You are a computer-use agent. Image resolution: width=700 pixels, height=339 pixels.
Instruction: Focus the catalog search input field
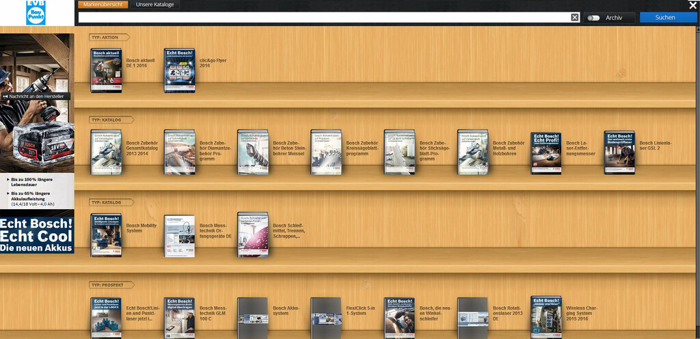point(325,17)
